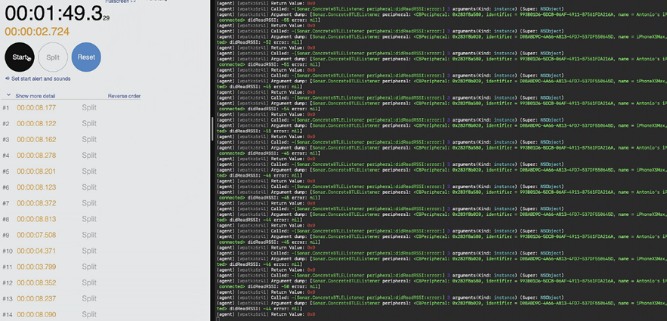Select split time 00:00:08.372 in row #7
Image resolution: width=667 pixels, height=321 pixels.
point(36,203)
